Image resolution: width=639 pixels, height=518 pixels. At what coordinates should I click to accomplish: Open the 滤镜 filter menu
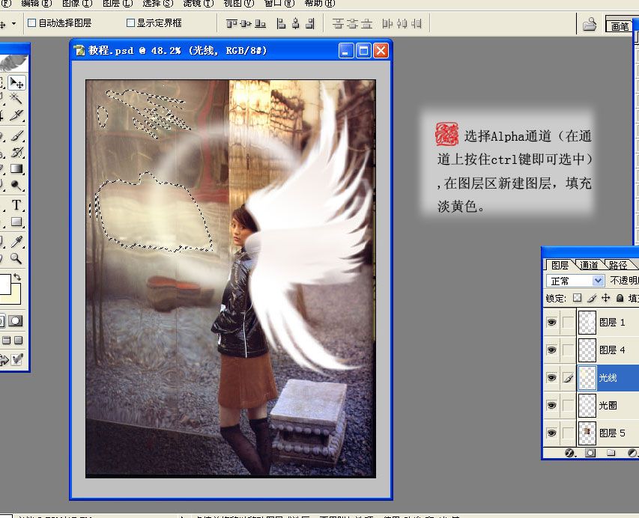[x=198, y=4]
